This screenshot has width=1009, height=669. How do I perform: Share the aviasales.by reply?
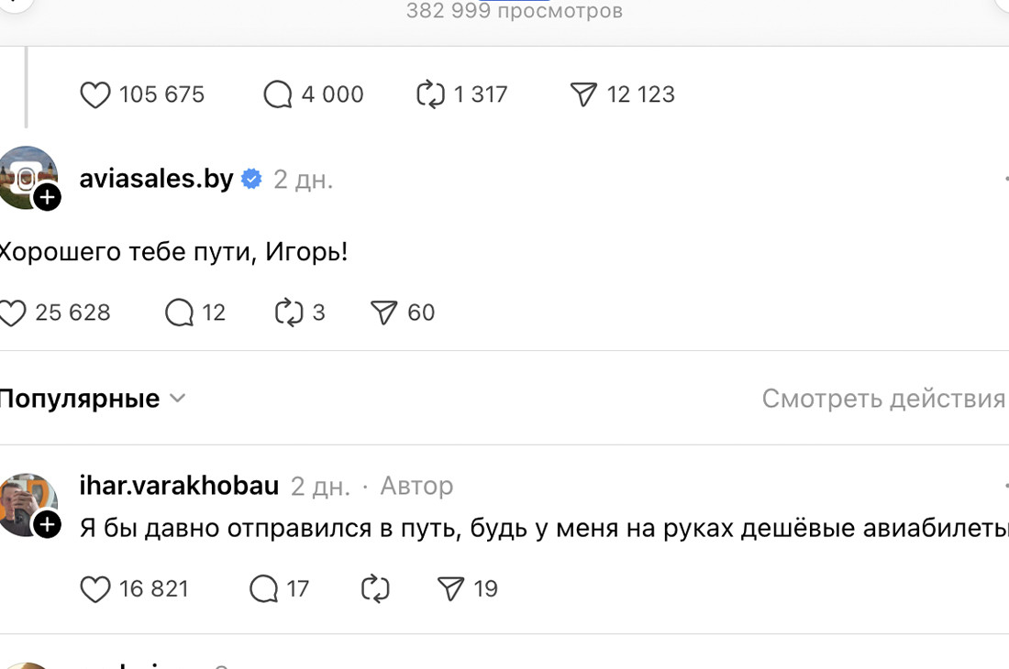383,313
